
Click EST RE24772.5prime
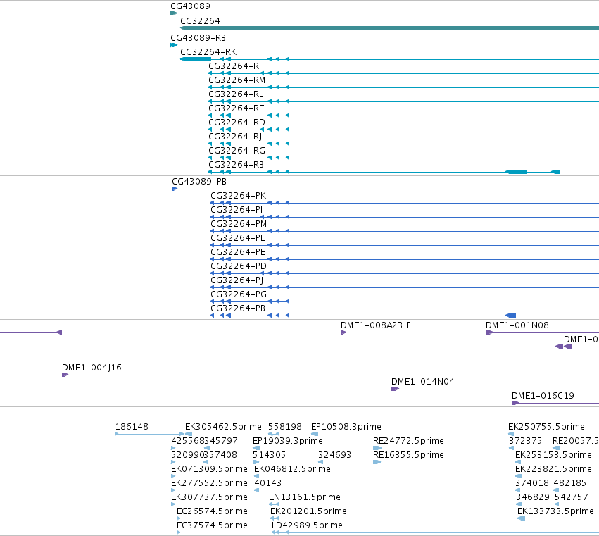pos(408,441)
